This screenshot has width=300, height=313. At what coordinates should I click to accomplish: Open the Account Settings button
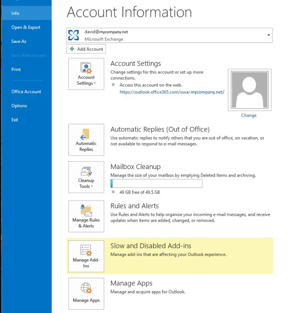click(86, 74)
